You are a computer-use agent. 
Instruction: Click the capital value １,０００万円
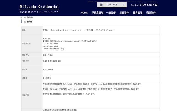[x=48, y=70]
